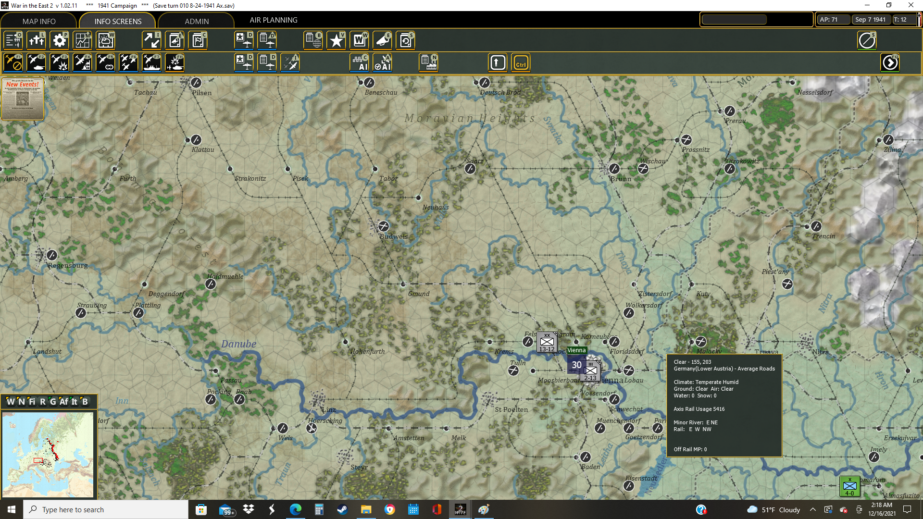The image size is (923, 519).
Task: Select the F1 air mode disabled icon
Action: [x=13, y=62]
